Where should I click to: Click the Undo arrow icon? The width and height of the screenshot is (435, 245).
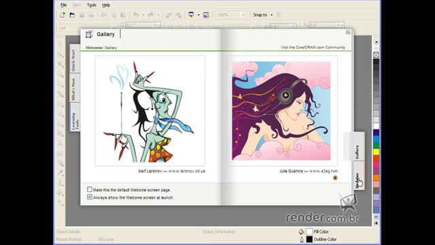click(x=136, y=15)
